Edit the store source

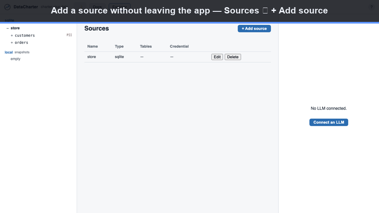point(217,57)
